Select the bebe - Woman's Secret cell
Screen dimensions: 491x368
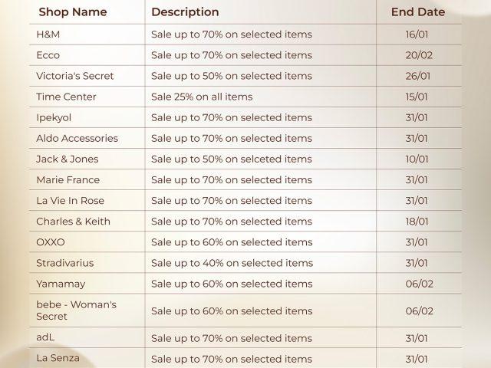click(x=76, y=310)
